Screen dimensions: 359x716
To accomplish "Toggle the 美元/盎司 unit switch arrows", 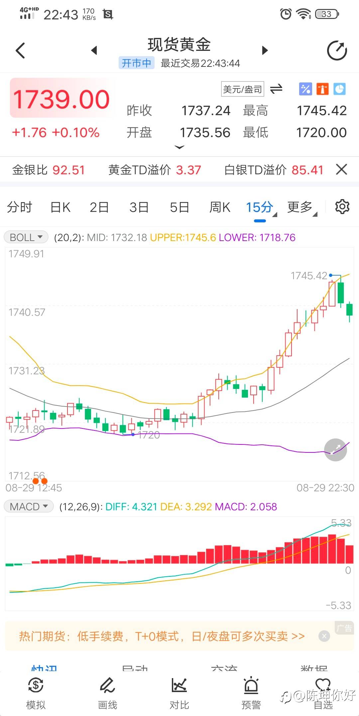I will (276, 89).
